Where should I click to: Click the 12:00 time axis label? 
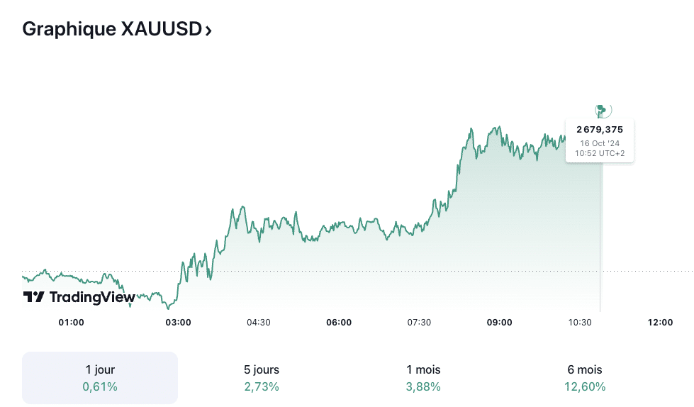pos(661,323)
